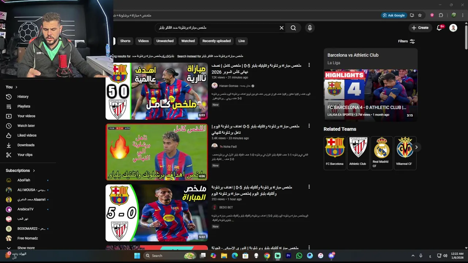Screen dimensions: 468x263
Task: Play the LaLiga highlights 3:15 video
Action: pyautogui.click(x=370, y=95)
